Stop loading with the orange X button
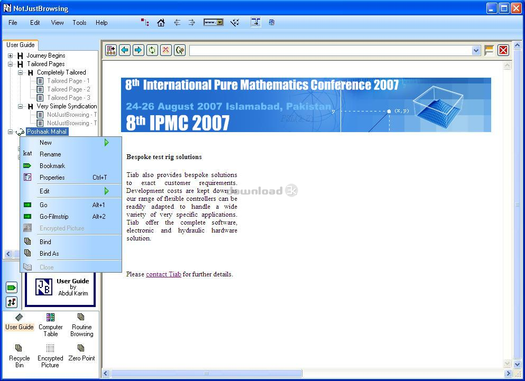 click(165, 50)
